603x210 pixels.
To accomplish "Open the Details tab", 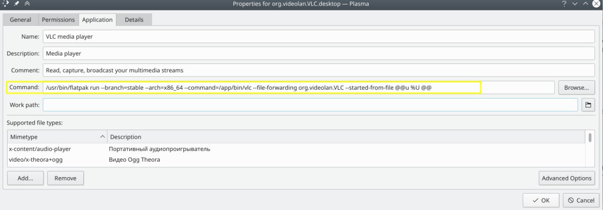I will coord(134,20).
